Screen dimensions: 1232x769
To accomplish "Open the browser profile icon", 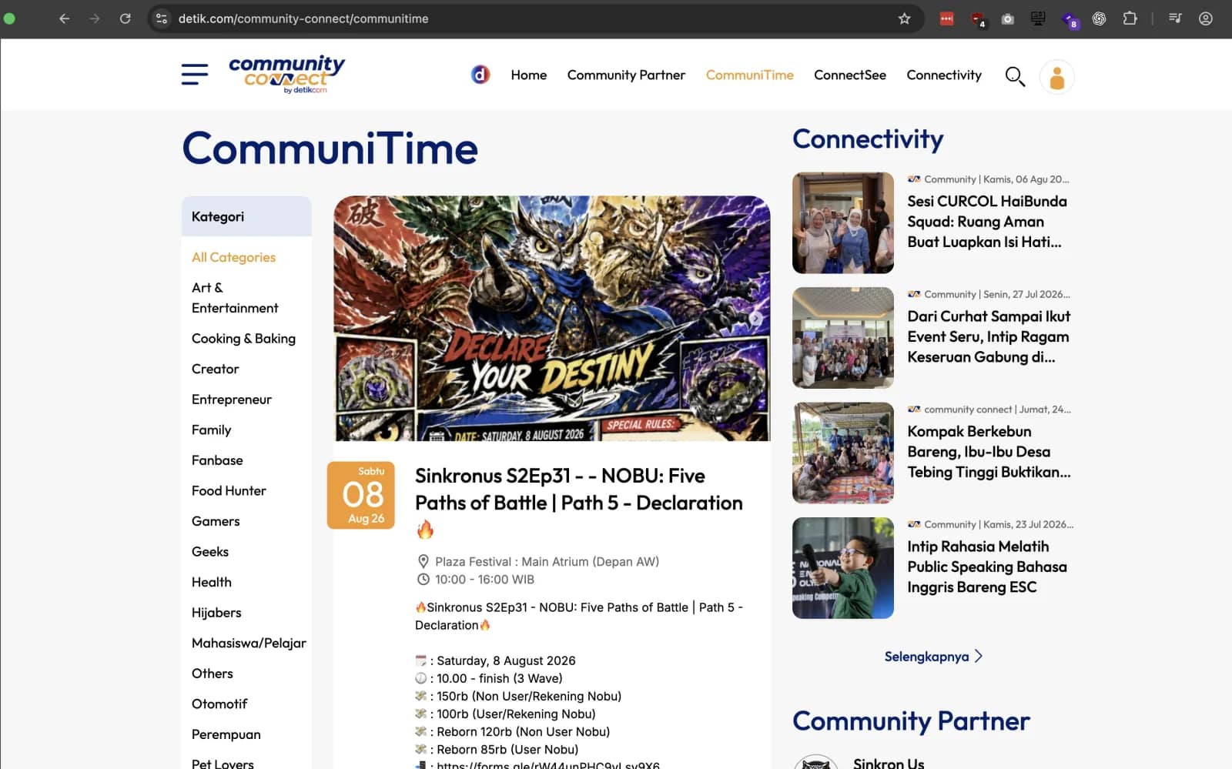I will (1206, 18).
